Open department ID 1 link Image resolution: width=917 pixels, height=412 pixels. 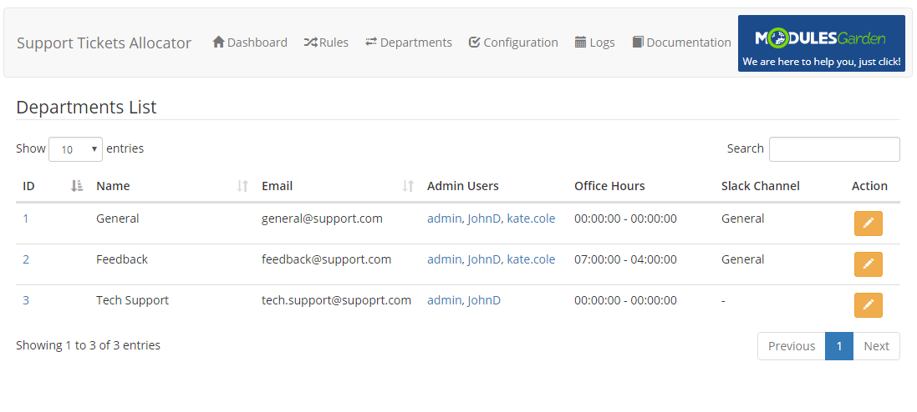tap(26, 219)
